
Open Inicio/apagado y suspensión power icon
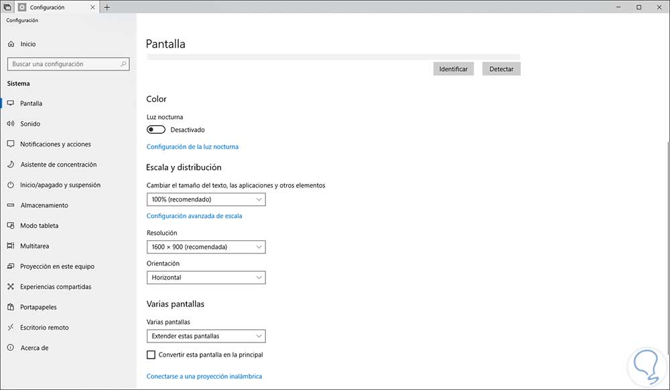click(x=11, y=185)
